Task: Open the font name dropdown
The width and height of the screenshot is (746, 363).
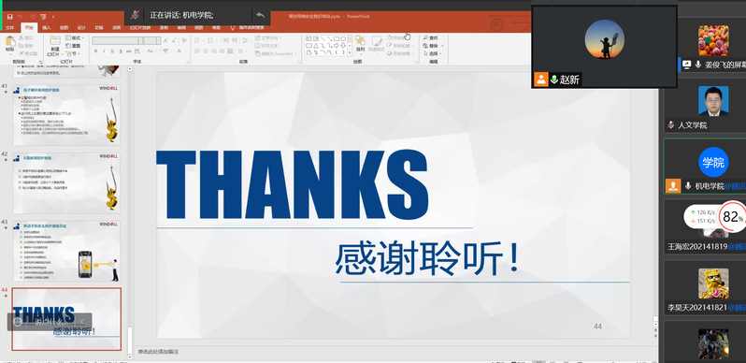Action: [x=140, y=41]
